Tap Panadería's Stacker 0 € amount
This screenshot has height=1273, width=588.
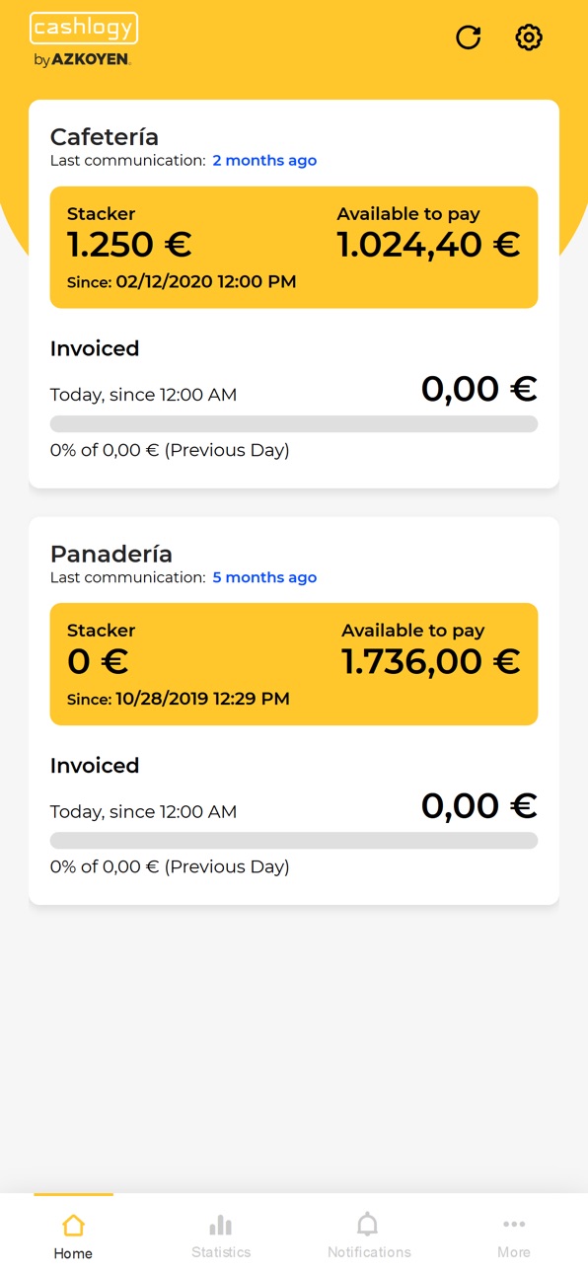[98, 661]
